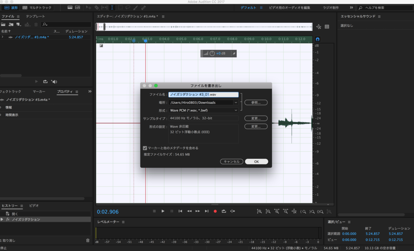
Task: Click キャンセル button in export dialog
Action: point(231,162)
